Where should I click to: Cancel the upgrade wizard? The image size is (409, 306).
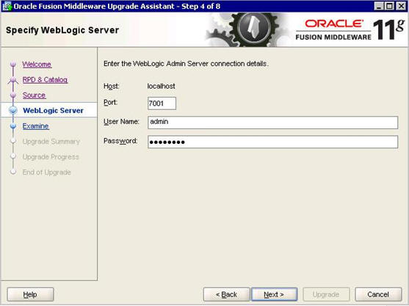point(378,294)
